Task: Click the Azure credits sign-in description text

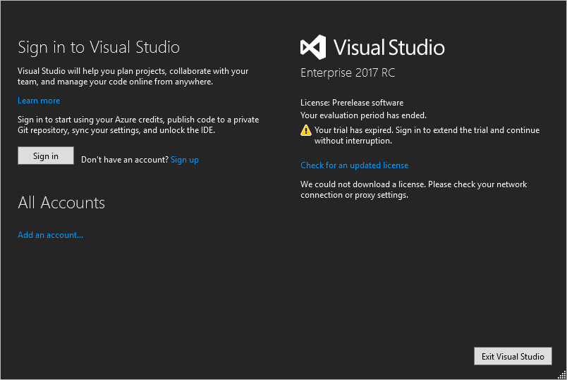Action: (x=138, y=125)
